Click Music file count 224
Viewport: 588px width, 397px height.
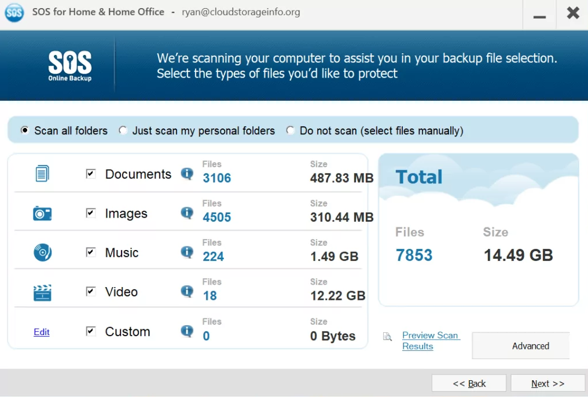tap(214, 256)
